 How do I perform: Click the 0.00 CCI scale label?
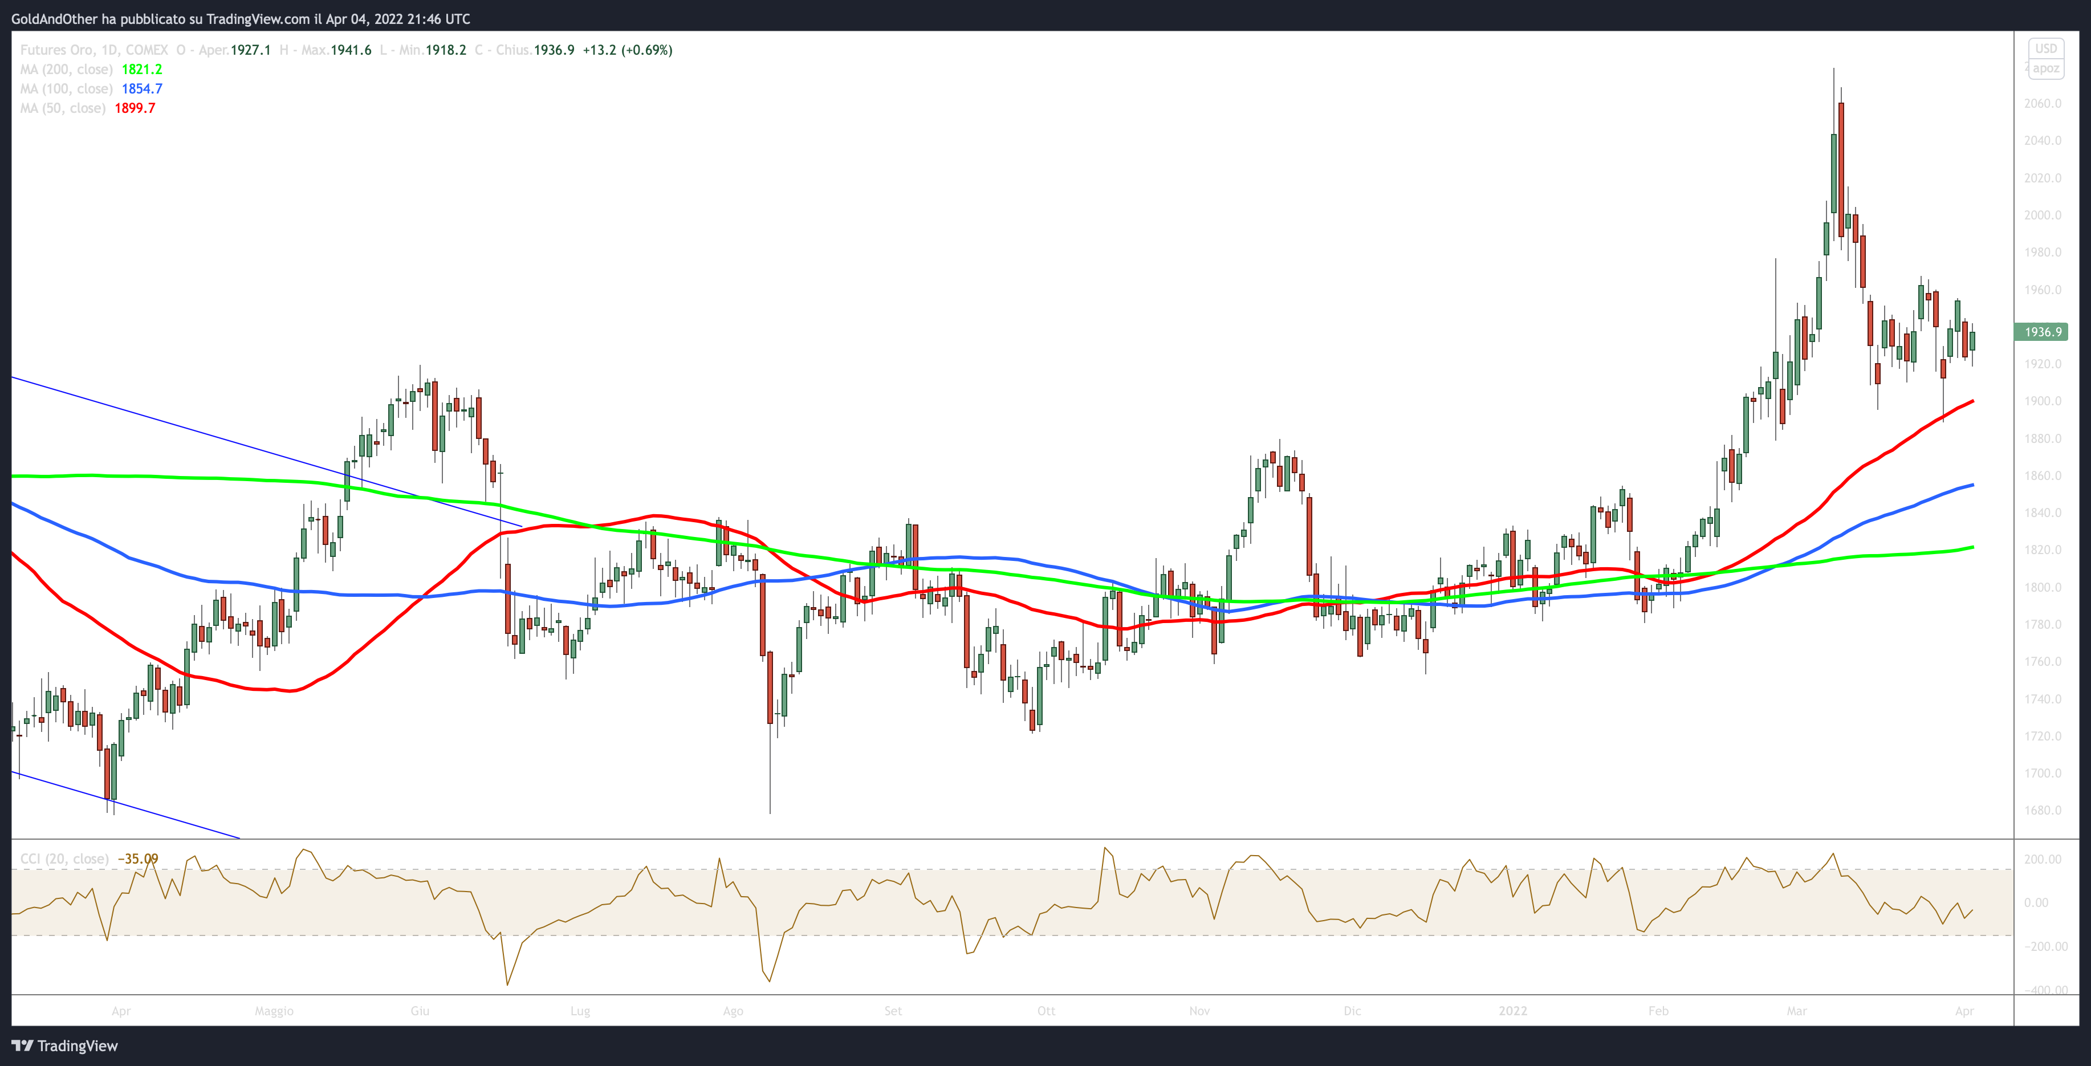pyautogui.click(x=2037, y=903)
